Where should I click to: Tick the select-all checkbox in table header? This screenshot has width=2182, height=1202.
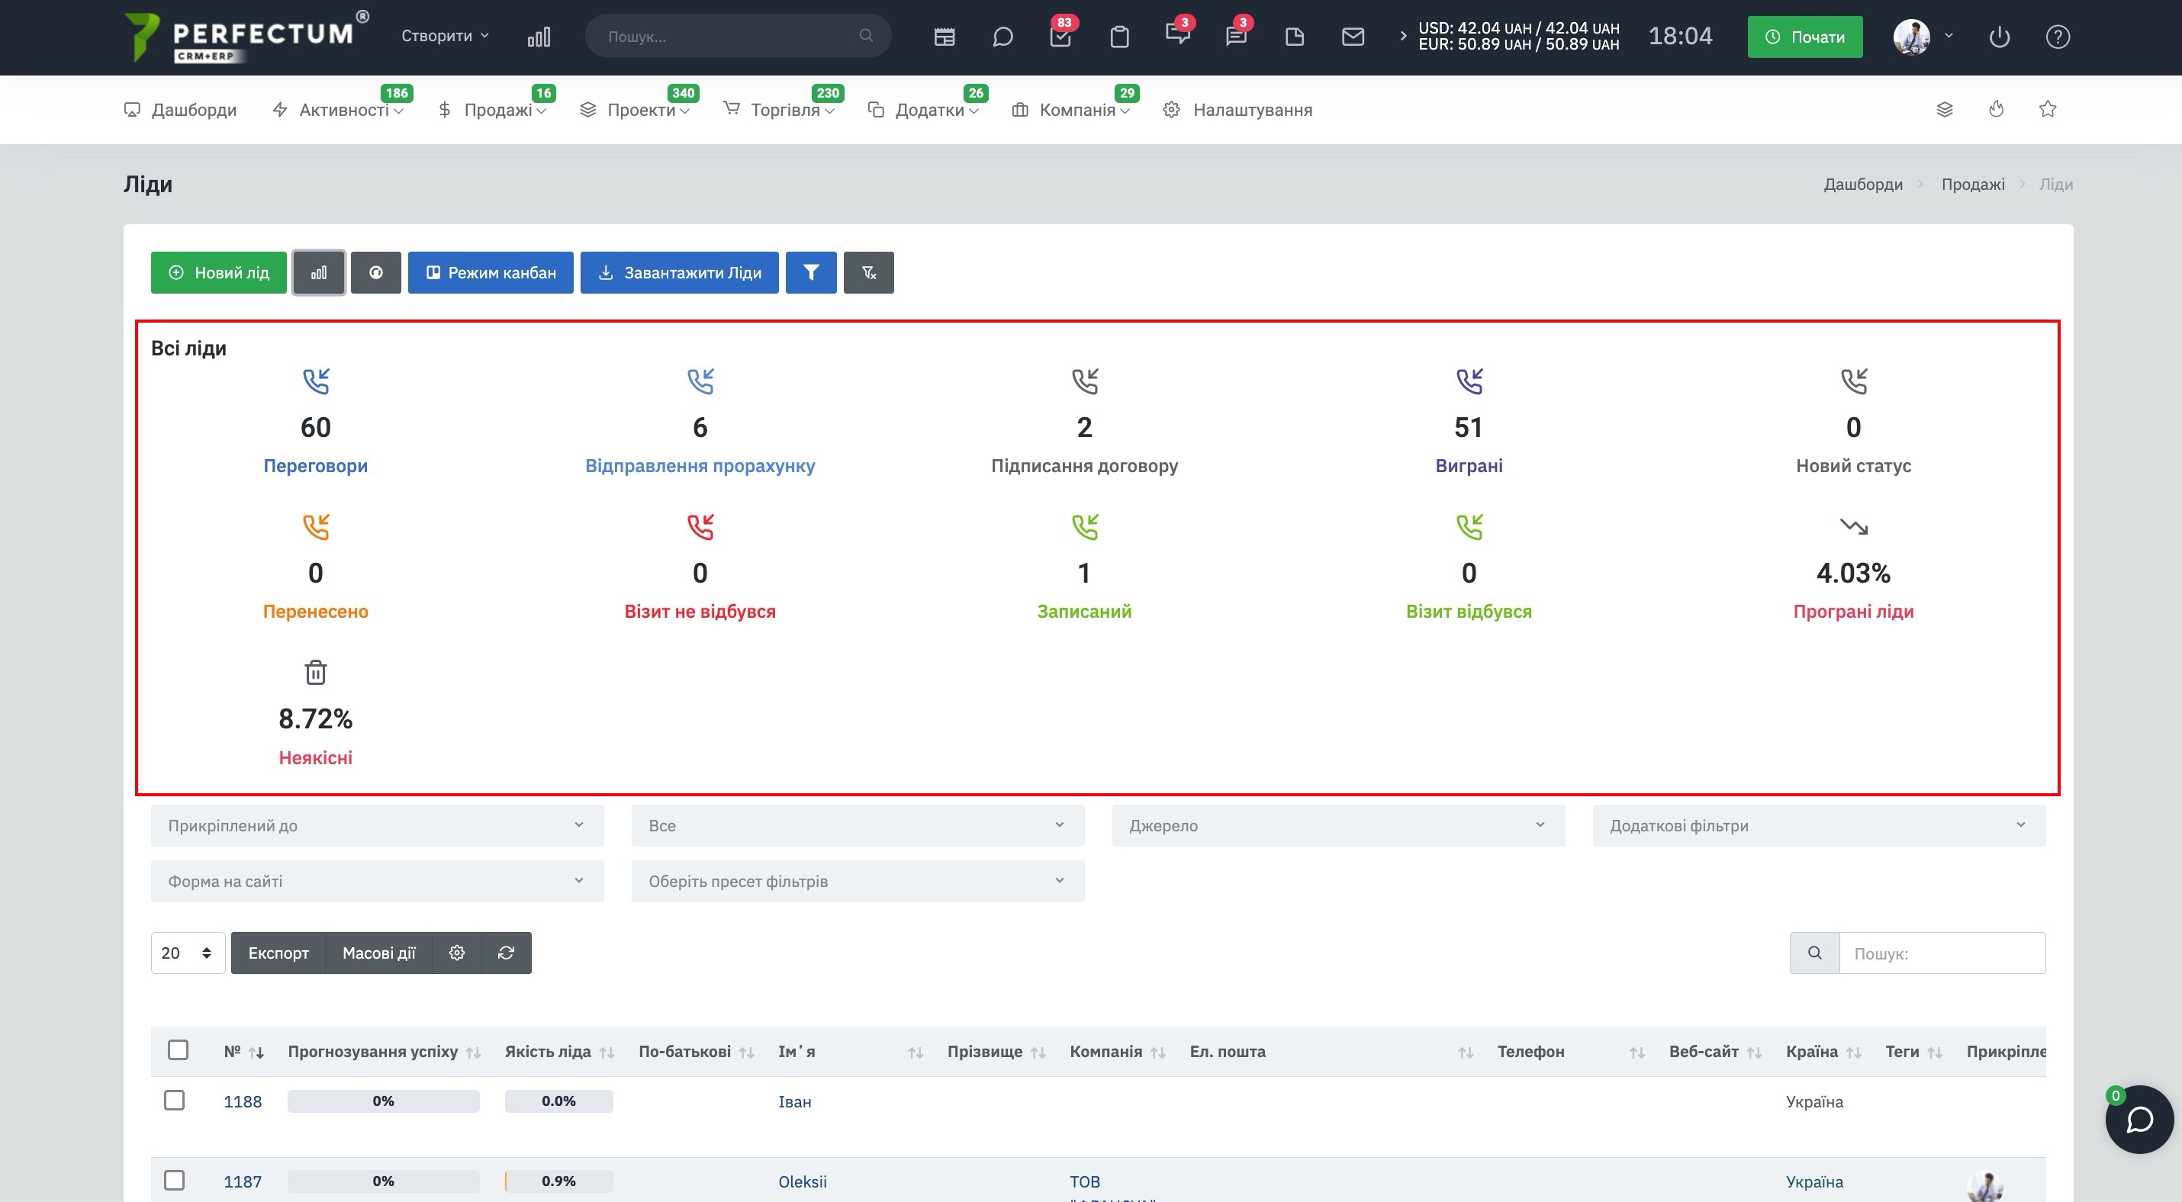[x=178, y=1049]
